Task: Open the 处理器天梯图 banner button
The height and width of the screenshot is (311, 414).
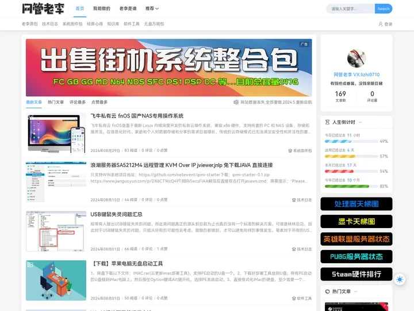Action: point(356,204)
